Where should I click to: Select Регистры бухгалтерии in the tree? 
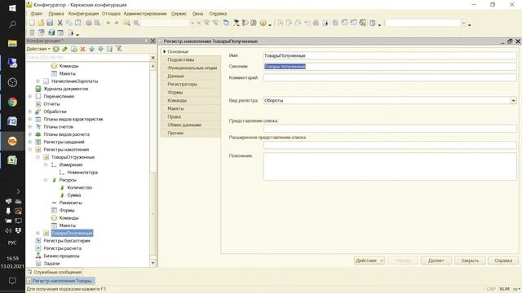click(x=67, y=241)
